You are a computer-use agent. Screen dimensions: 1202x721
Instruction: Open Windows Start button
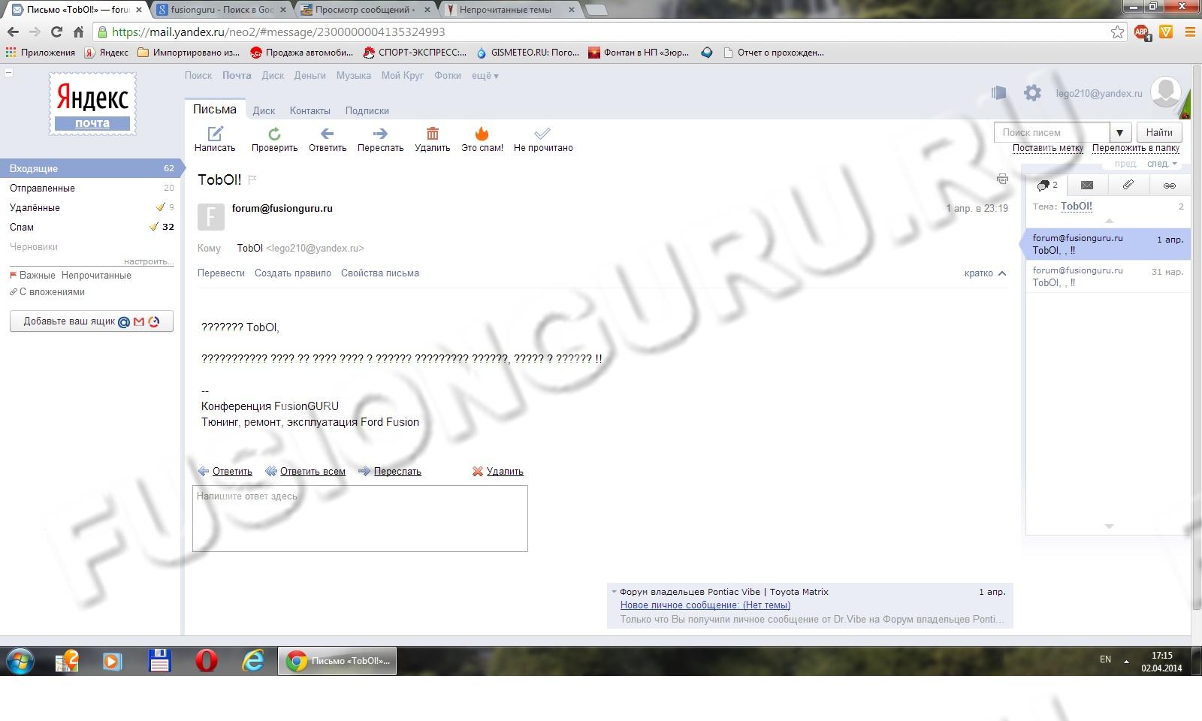click(x=20, y=661)
